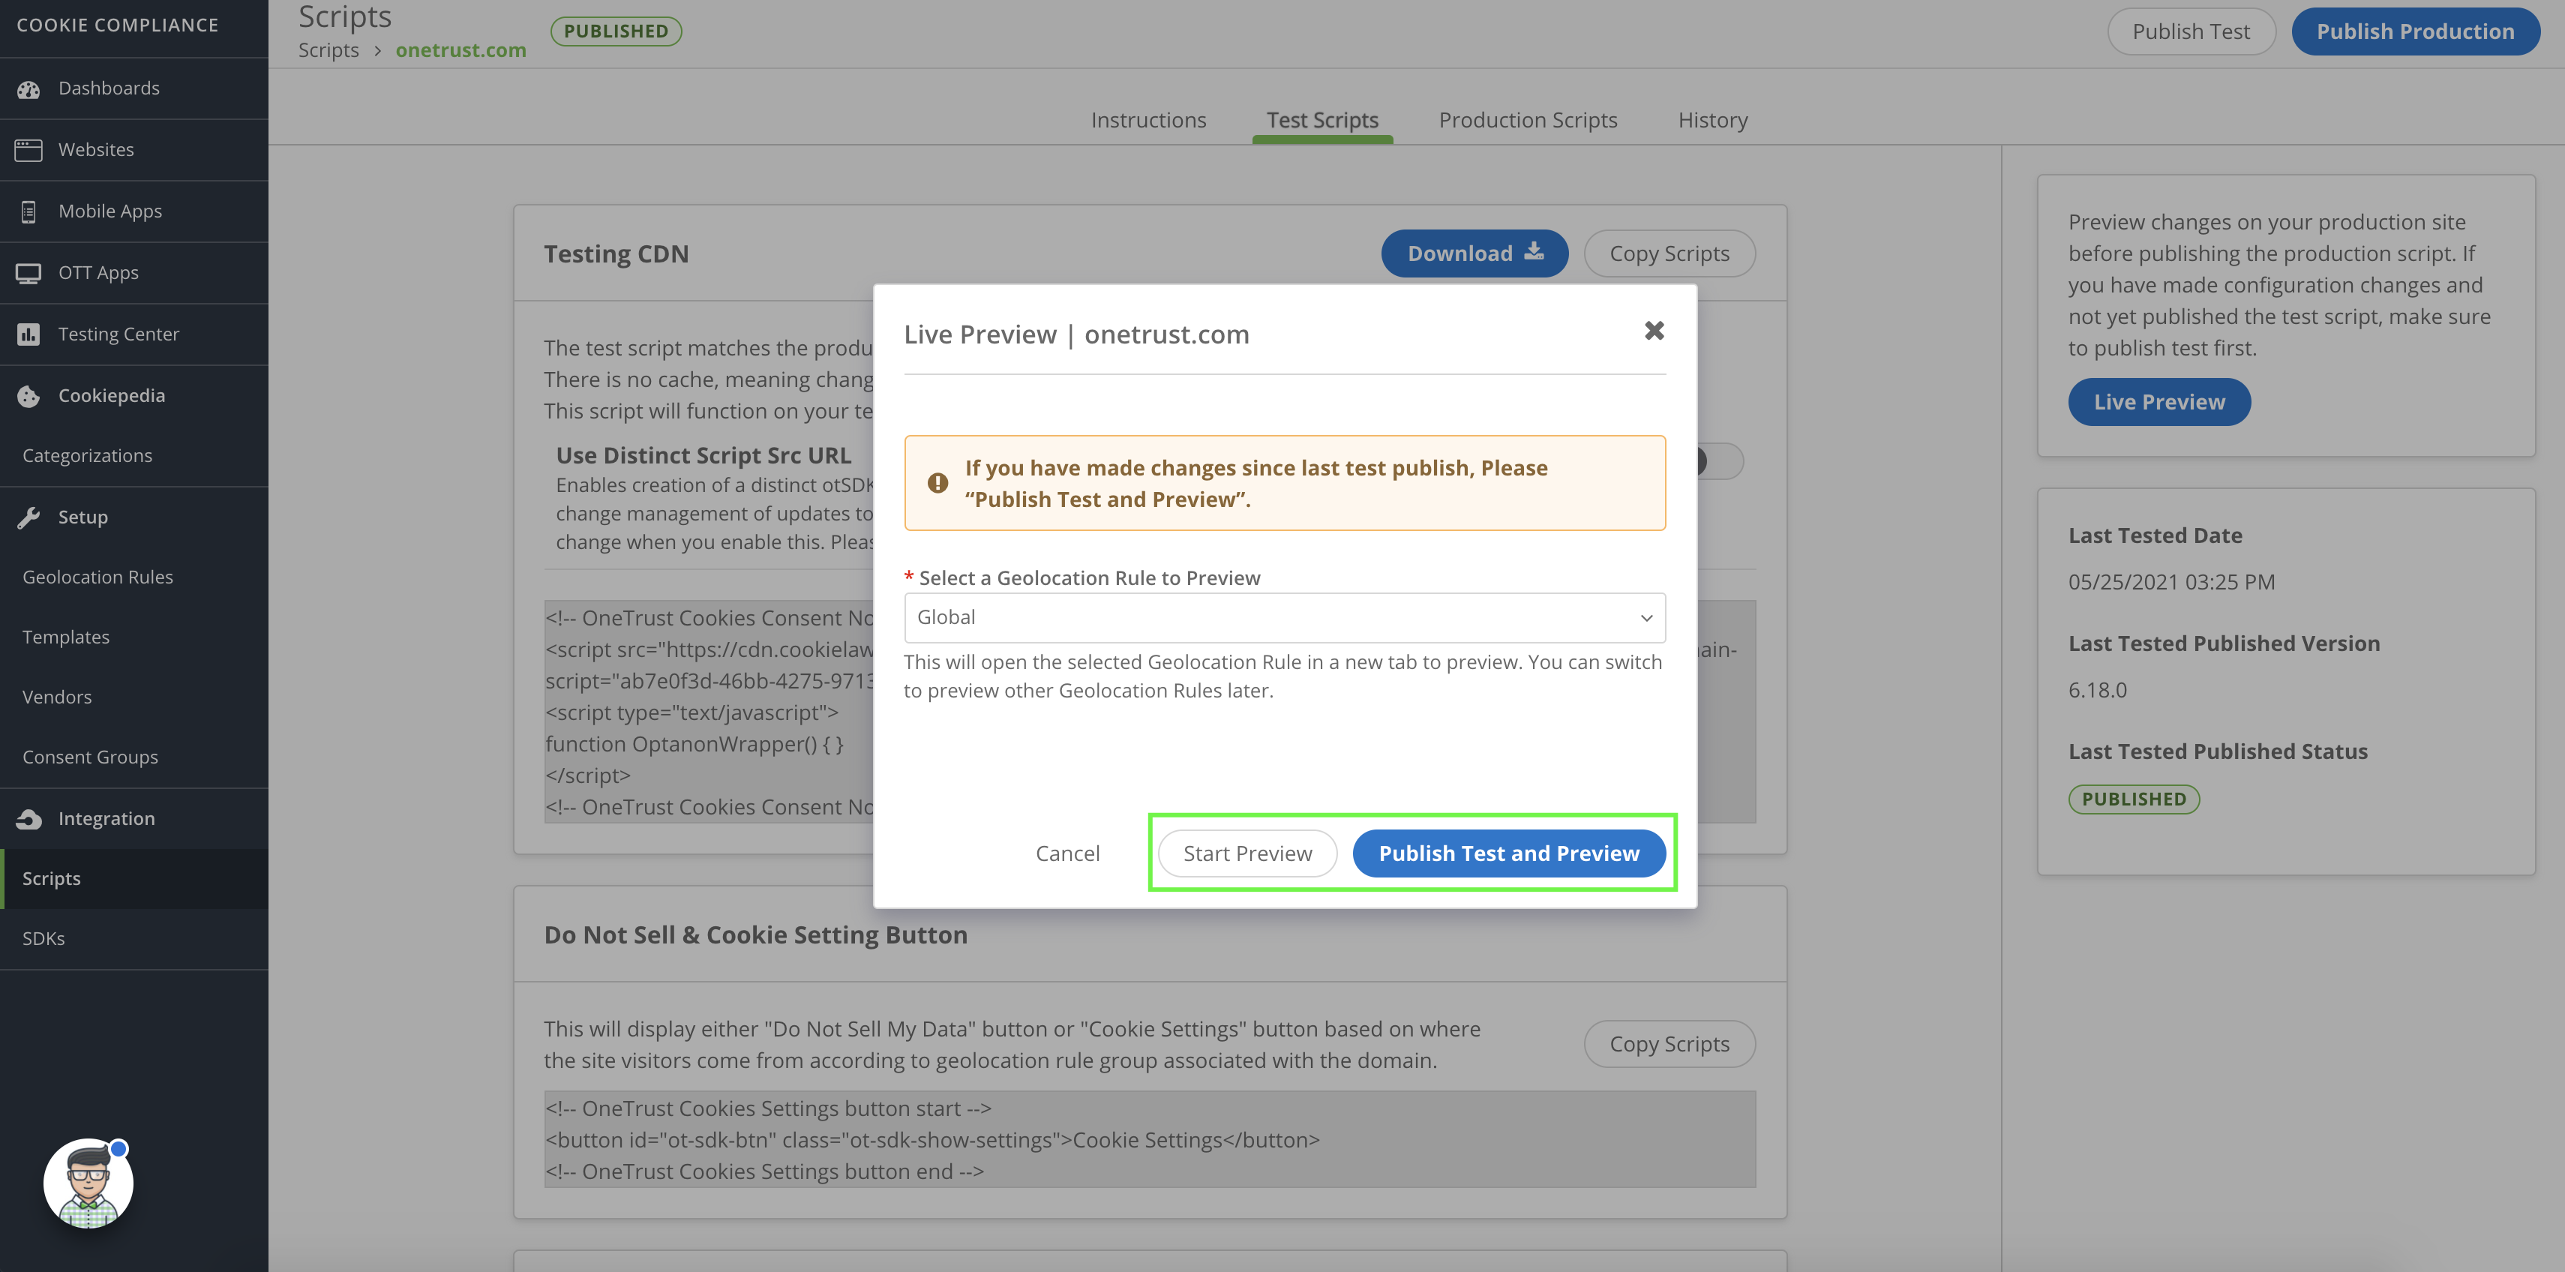The width and height of the screenshot is (2565, 1272).
Task: Click Cancel in the Live Preview dialog
Action: (1066, 853)
